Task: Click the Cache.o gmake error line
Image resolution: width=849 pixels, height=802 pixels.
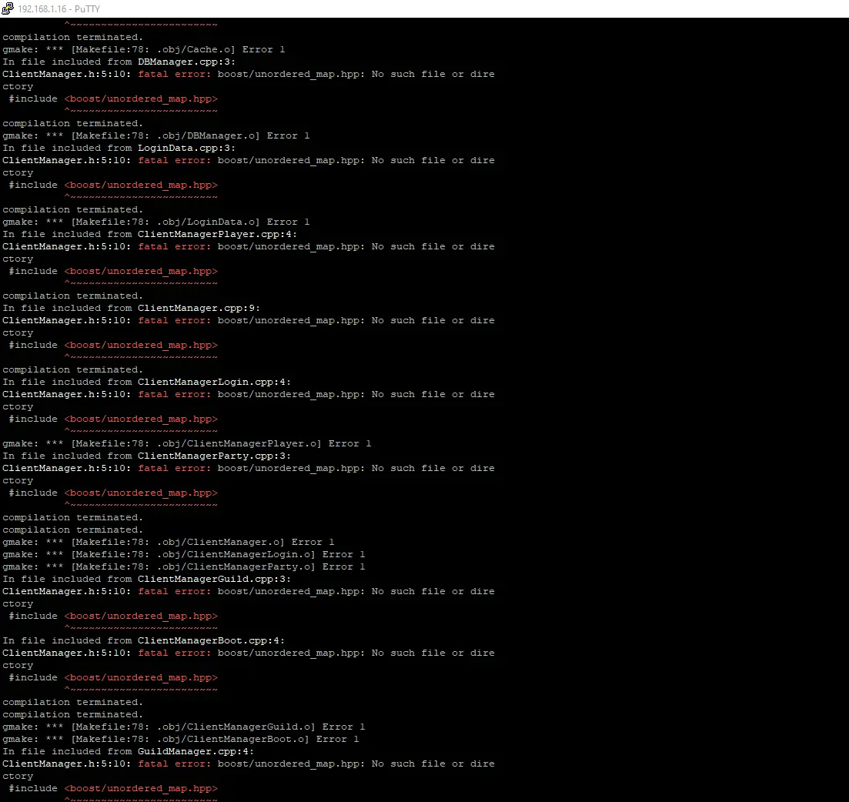Action: click(x=144, y=49)
